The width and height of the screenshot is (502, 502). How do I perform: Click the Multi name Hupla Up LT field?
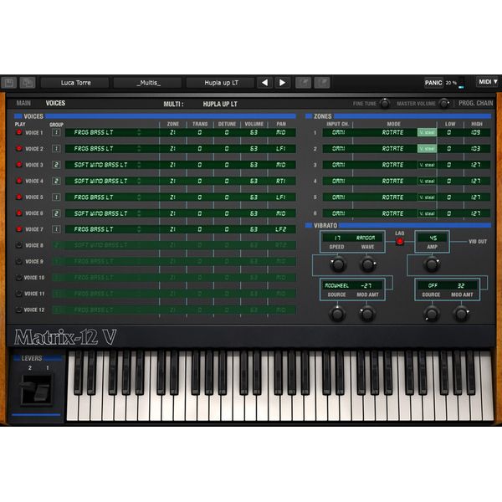point(220,104)
